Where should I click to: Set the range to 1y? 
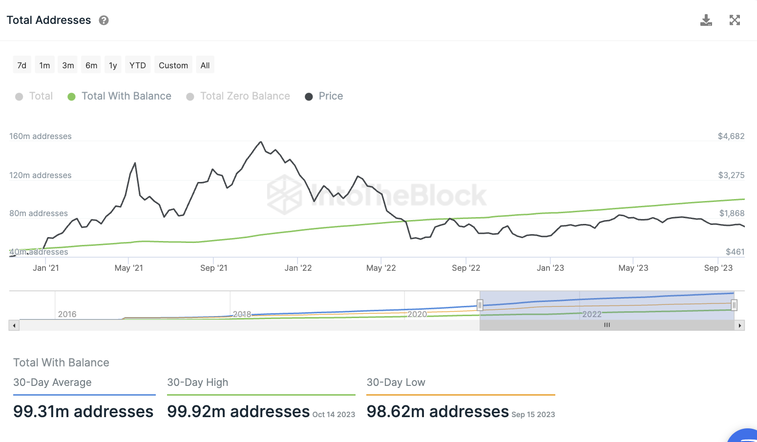point(113,65)
